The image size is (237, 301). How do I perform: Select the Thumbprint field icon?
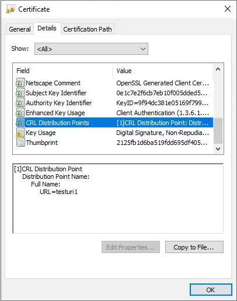(20, 142)
